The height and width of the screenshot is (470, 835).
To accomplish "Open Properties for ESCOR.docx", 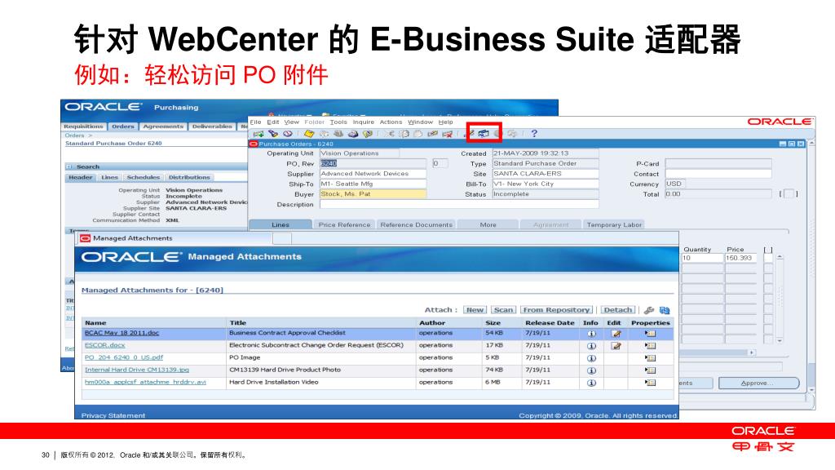I will click(x=650, y=346).
